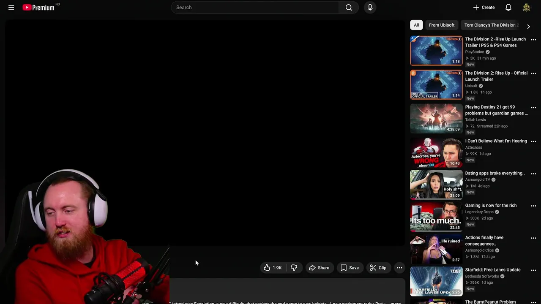Start voice search with microphone

pos(370,8)
